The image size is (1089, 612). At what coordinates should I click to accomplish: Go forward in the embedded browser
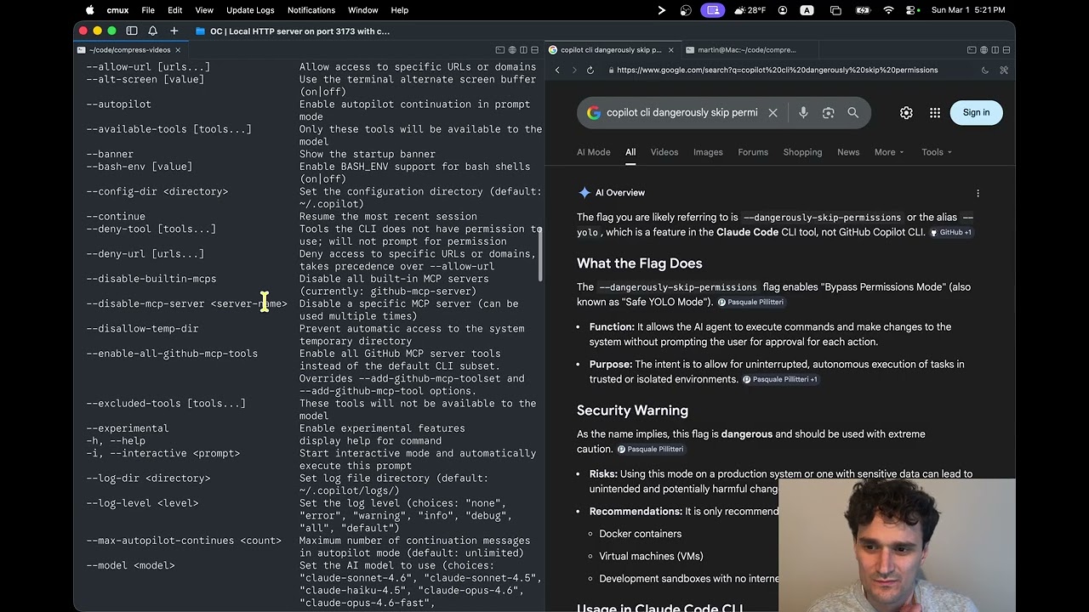(573, 70)
